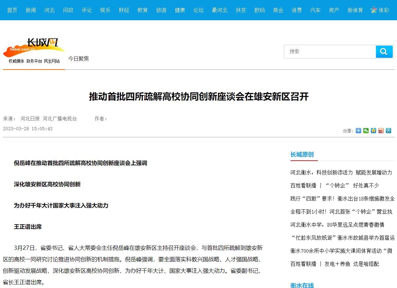This screenshot has height=288, width=397.
Task: Read the 河北衡水 科技创新添活力 article
Action: [x=341, y=172]
